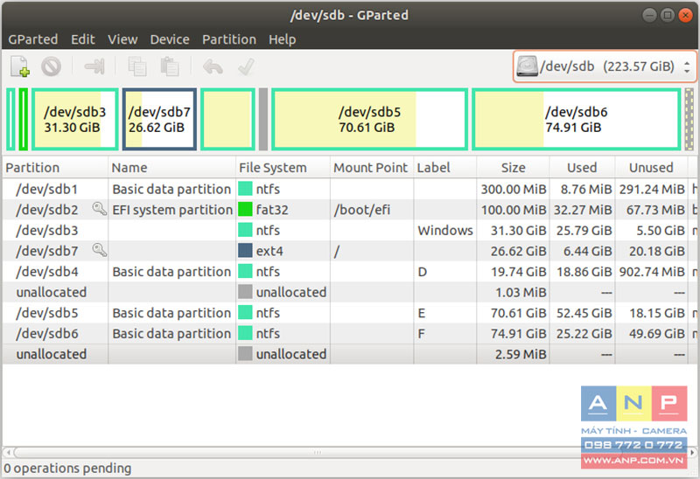Close the GParted window
This screenshot has width=700, height=479.
coord(685,15)
